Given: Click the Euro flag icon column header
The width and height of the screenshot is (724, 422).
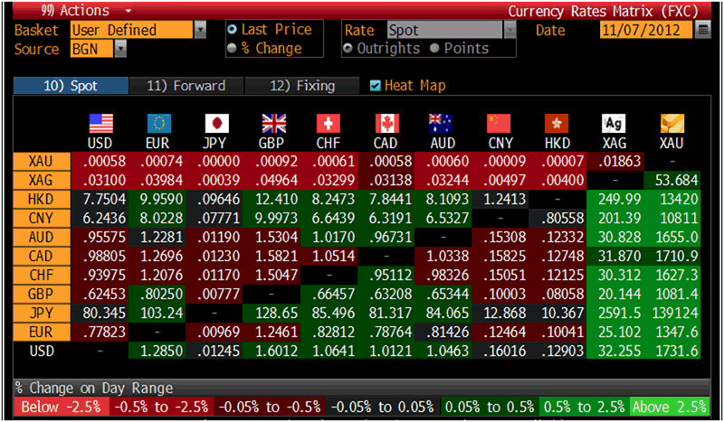Looking at the screenshot, I should click(x=157, y=124).
